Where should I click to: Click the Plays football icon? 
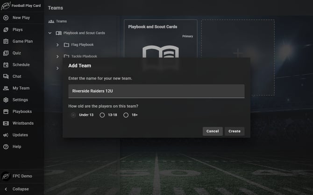point(6,29)
